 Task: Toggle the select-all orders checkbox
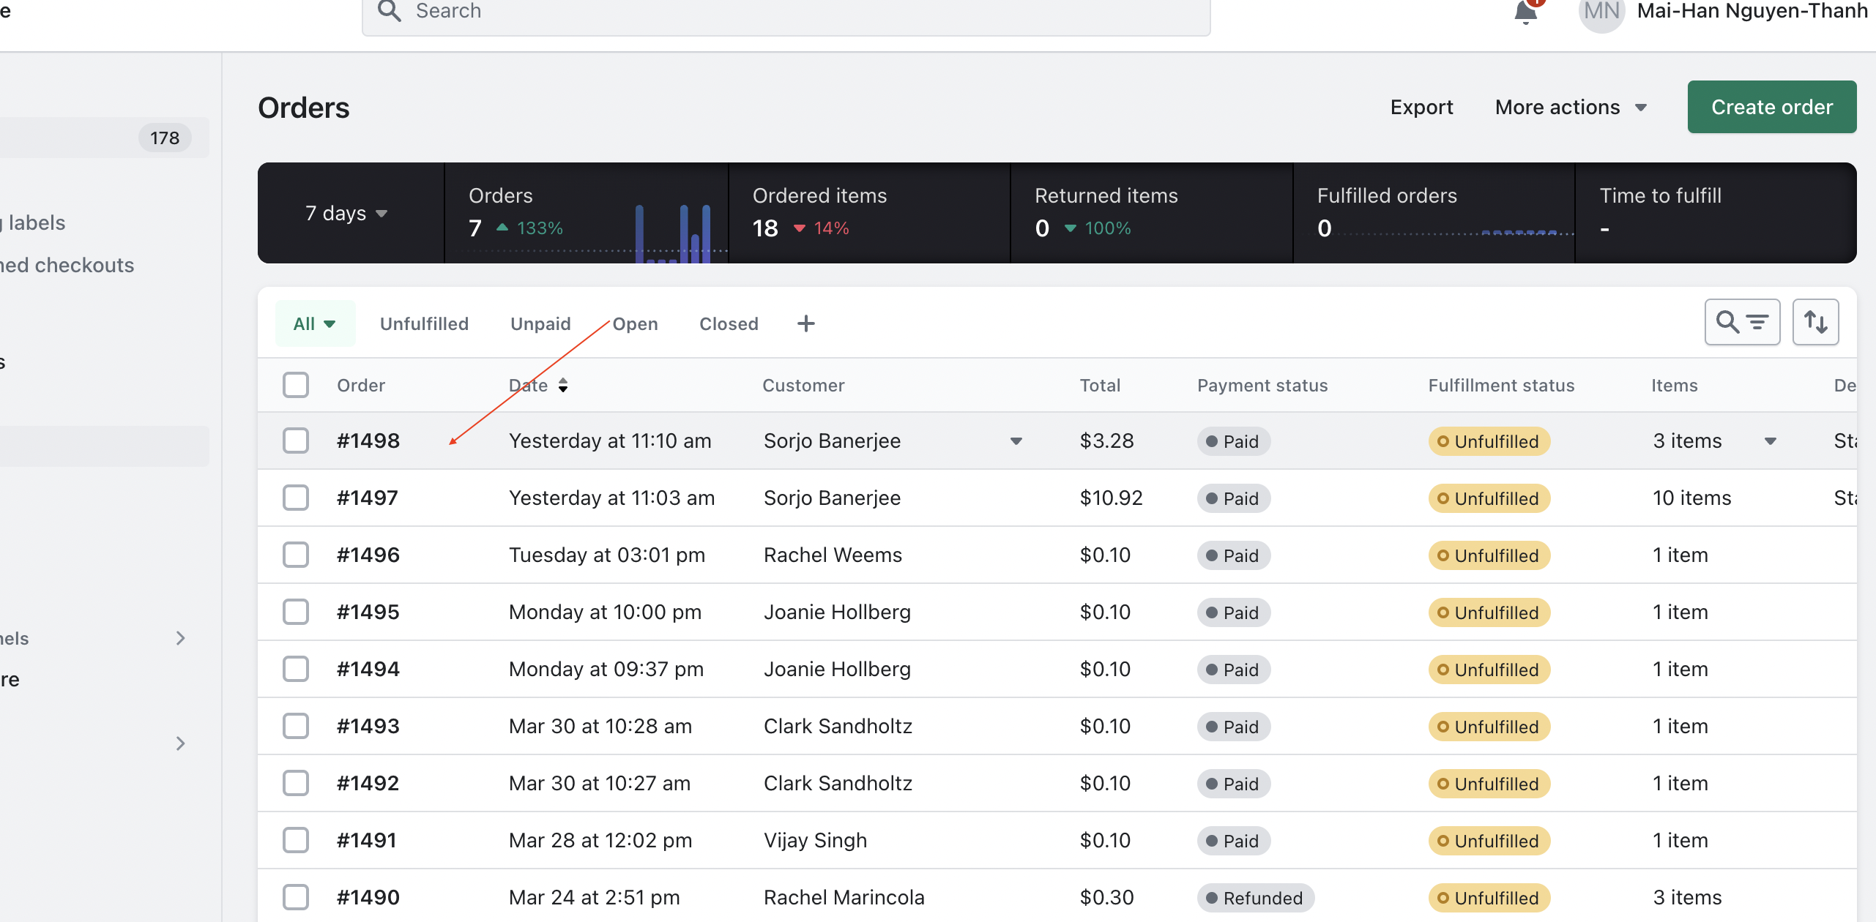(x=296, y=385)
